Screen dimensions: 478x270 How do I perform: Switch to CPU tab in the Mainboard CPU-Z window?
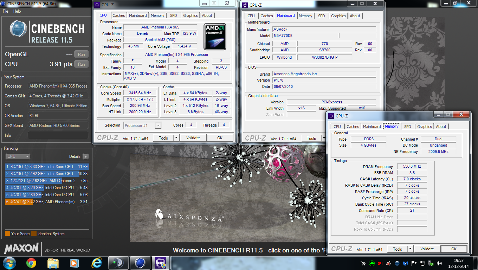click(x=251, y=16)
